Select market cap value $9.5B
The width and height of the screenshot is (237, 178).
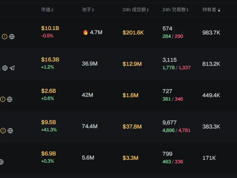point(49,122)
